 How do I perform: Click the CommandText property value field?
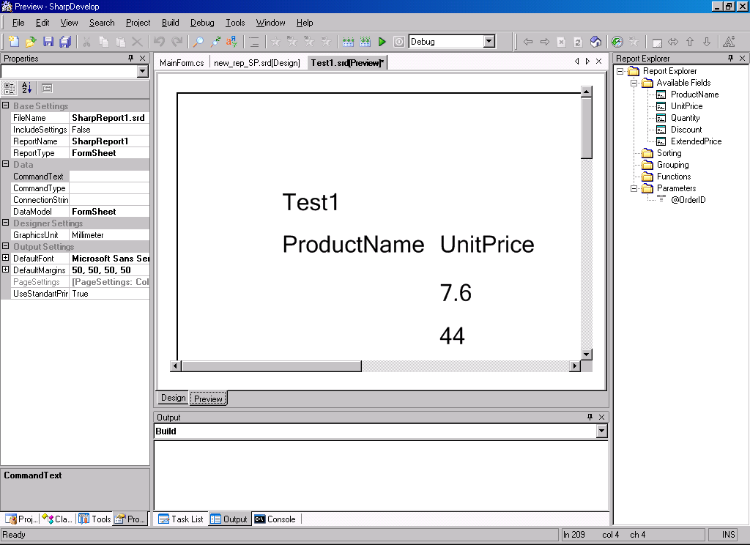(x=108, y=177)
